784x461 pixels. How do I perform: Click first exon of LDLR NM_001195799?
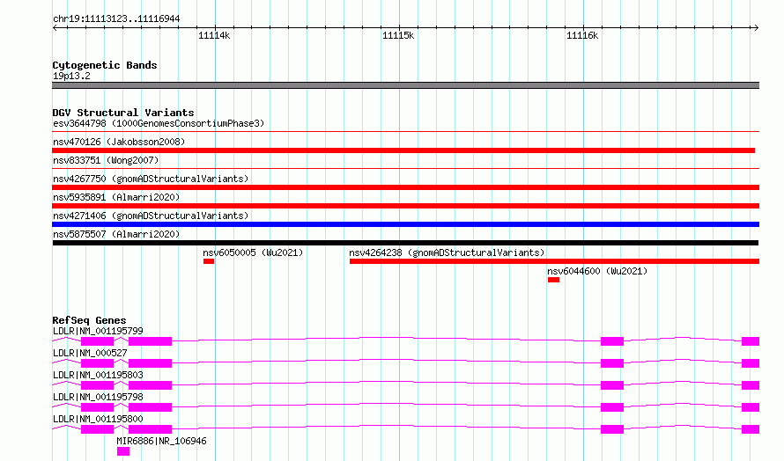coord(97,341)
